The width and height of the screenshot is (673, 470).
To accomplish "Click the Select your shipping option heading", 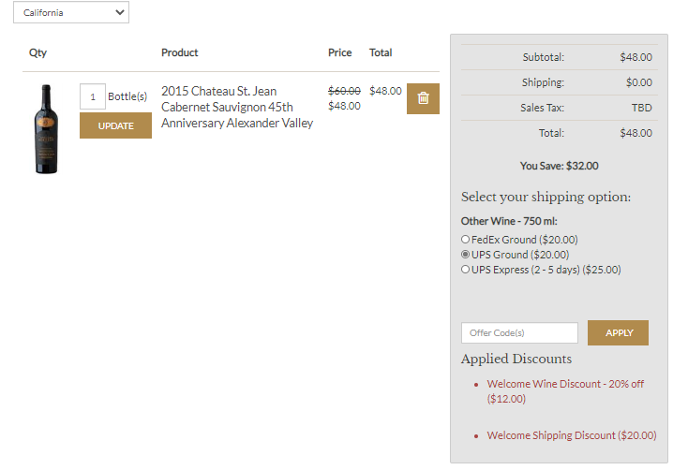I will 546,197.
